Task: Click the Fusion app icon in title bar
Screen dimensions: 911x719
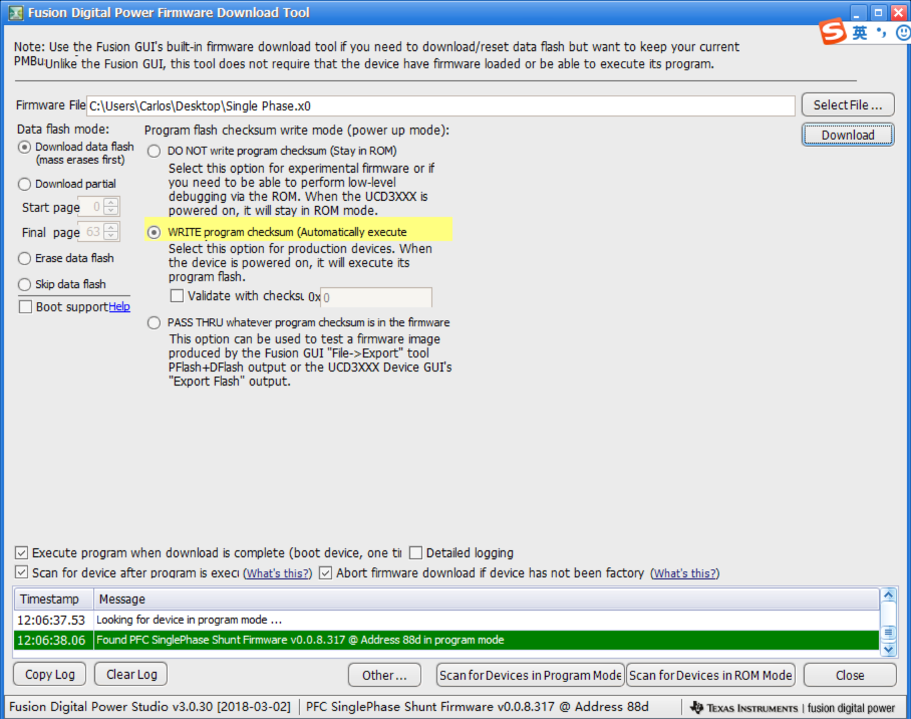Action: coord(15,13)
